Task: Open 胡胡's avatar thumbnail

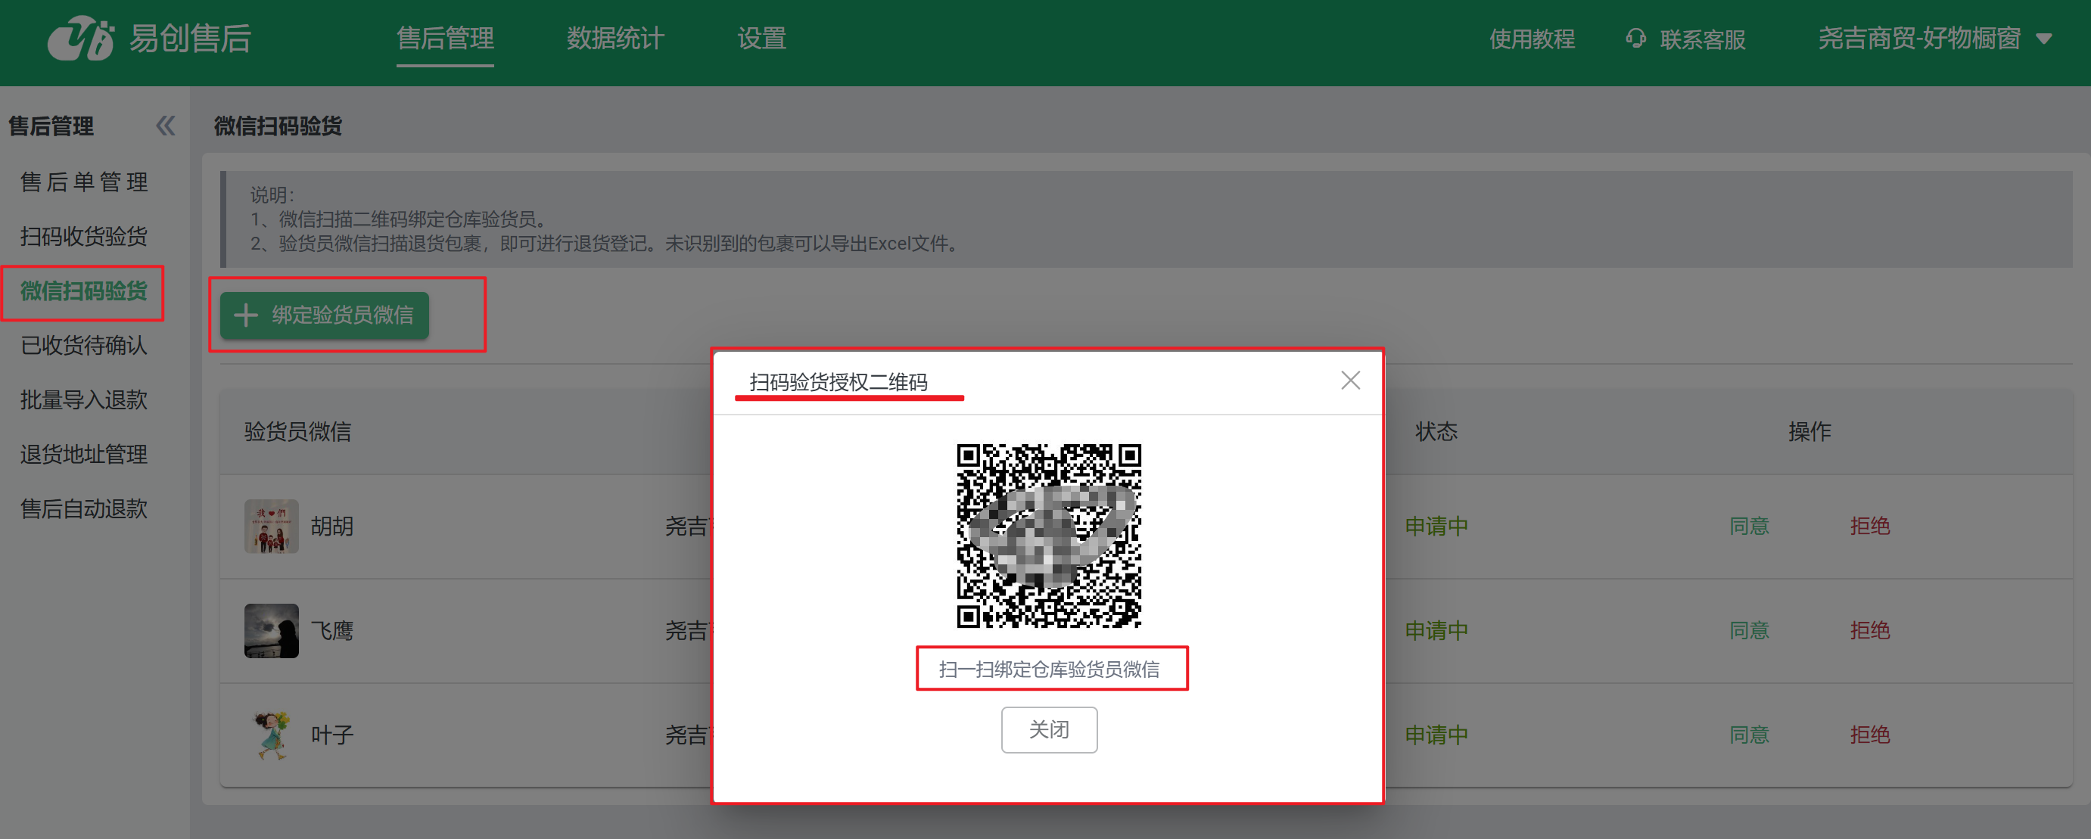Action: tap(271, 526)
